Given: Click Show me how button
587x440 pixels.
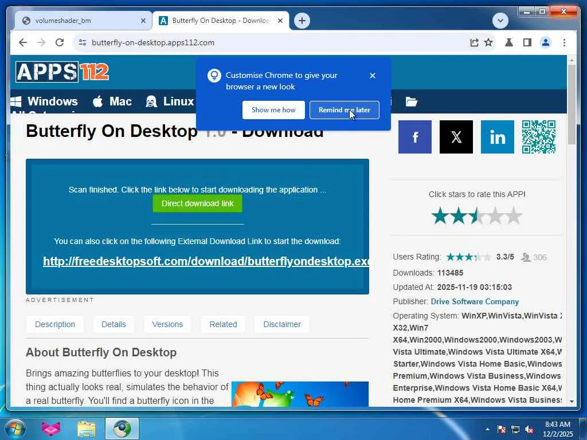Looking at the screenshot, I should coord(273,110).
